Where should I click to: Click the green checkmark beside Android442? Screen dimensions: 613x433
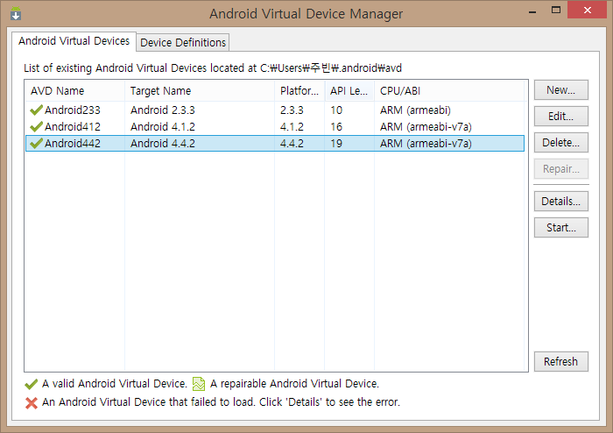(x=36, y=143)
